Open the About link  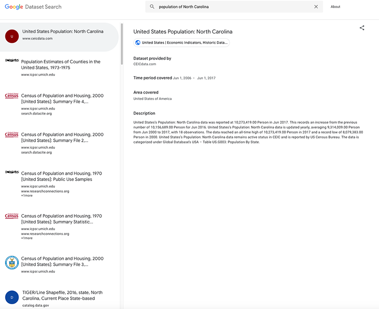coord(335,7)
